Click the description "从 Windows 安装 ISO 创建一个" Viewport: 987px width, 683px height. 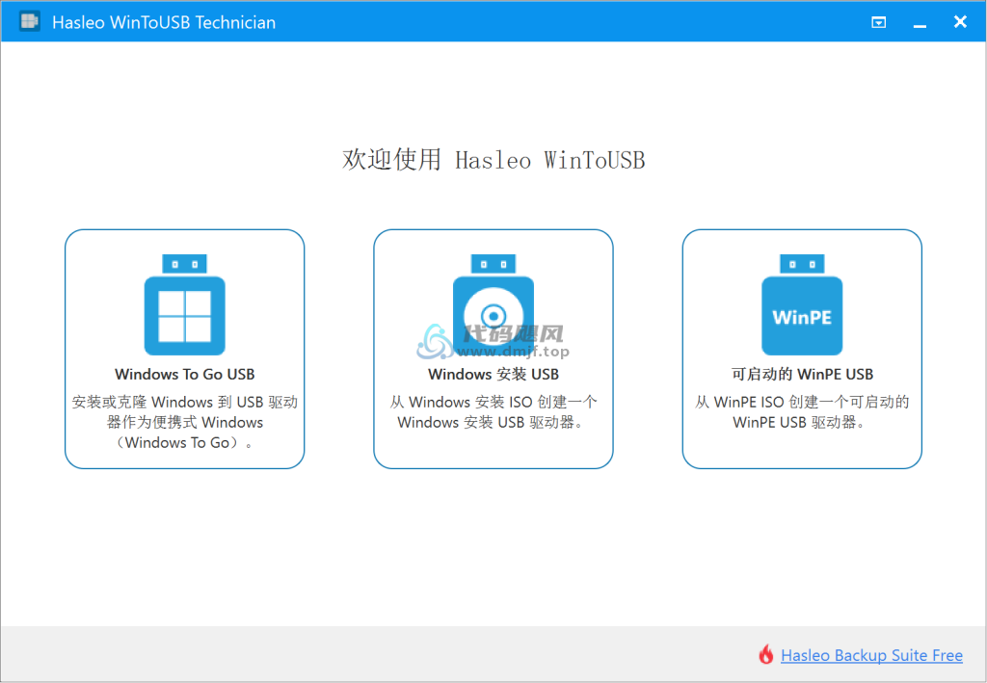[493, 402]
